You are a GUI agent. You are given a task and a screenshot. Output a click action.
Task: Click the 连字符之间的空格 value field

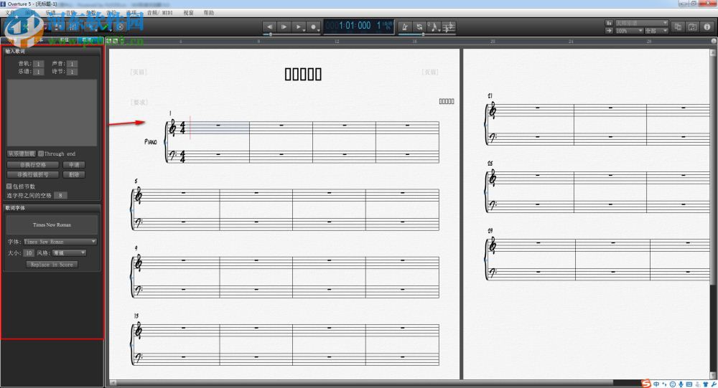click(x=60, y=195)
